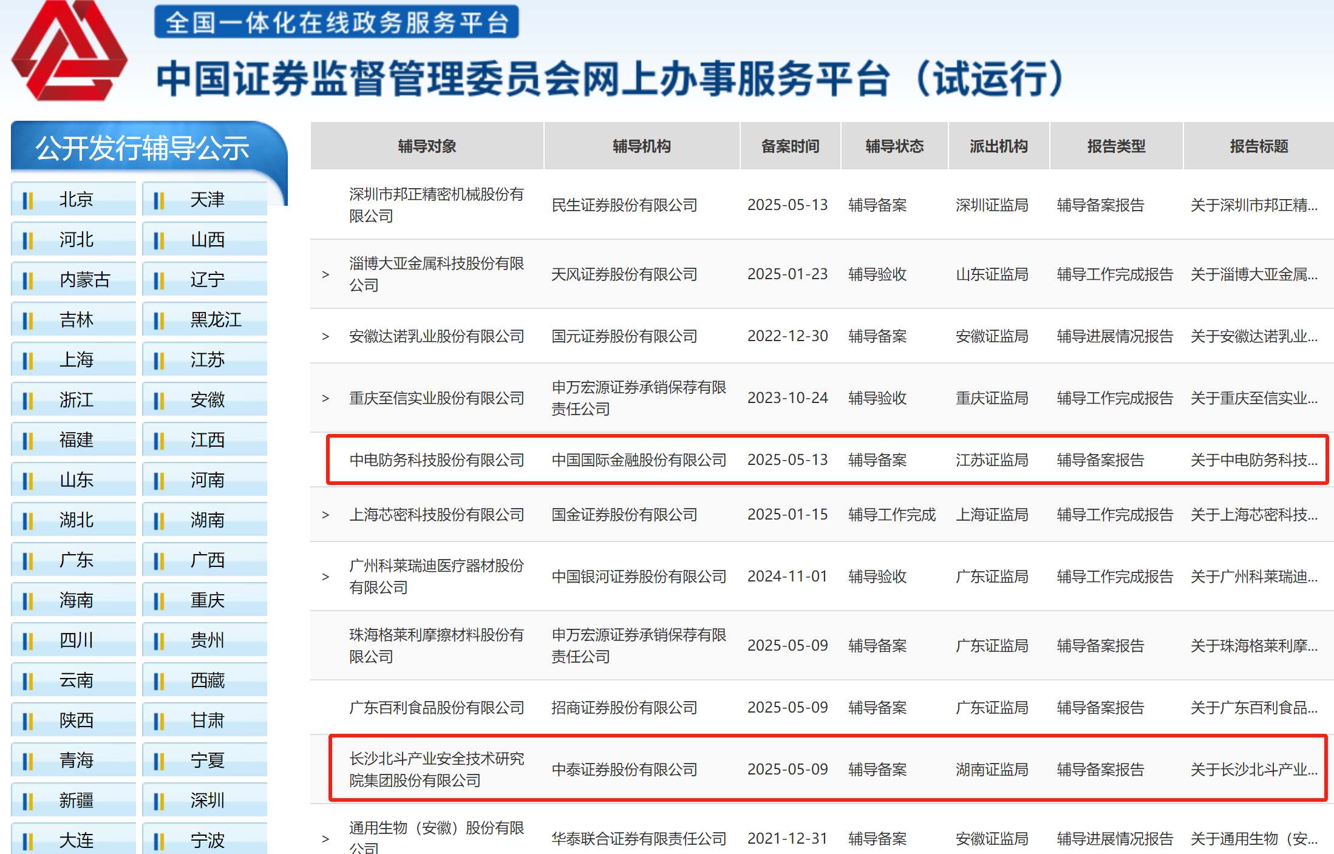Expand the 广州科莱瑞迪医疗器材 row arrow
Viewport: 1334px width, 854px height.
pos(325,577)
